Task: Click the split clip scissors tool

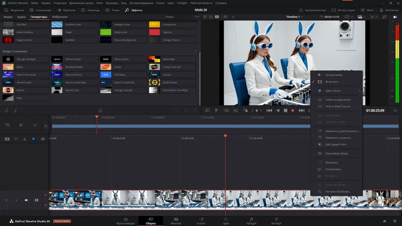Action: 25,139
